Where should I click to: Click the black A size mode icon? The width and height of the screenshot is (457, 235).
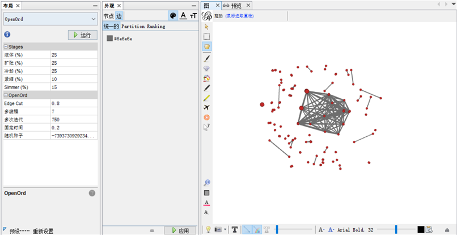click(321, 230)
